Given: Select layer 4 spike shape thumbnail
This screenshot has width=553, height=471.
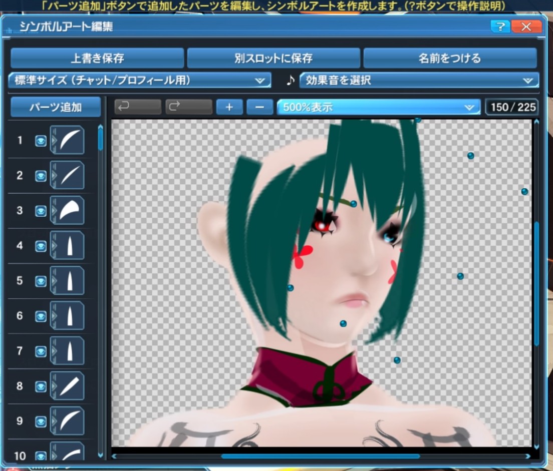Looking at the screenshot, I should pyautogui.click(x=67, y=245).
